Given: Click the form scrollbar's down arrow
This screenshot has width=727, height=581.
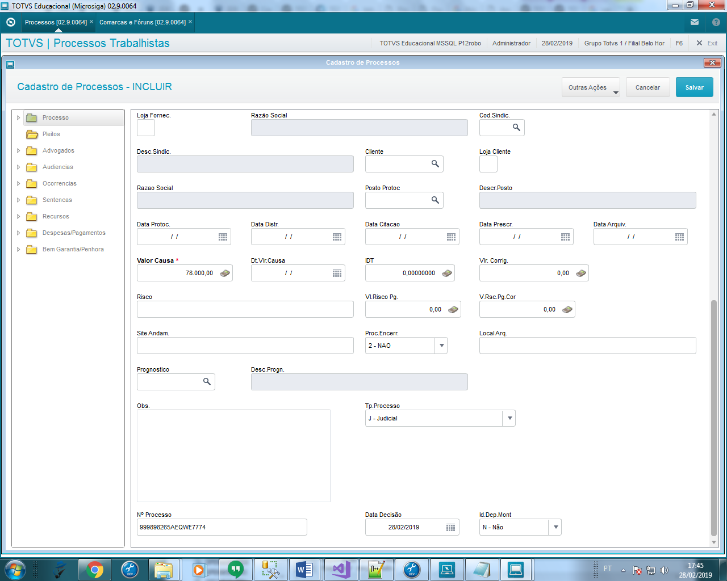Looking at the screenshot, I should (x=714, y=542).
